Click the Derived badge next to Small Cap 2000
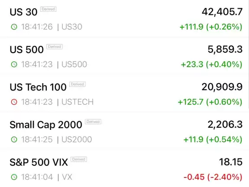 (93, 122)
